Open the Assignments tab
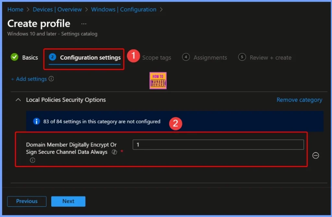The width and height of the screenshot is (332, 217). (210, 57)
